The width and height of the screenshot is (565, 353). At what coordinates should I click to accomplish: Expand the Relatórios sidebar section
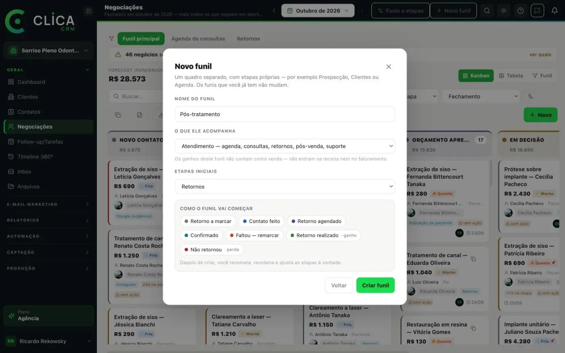point(48,220)
